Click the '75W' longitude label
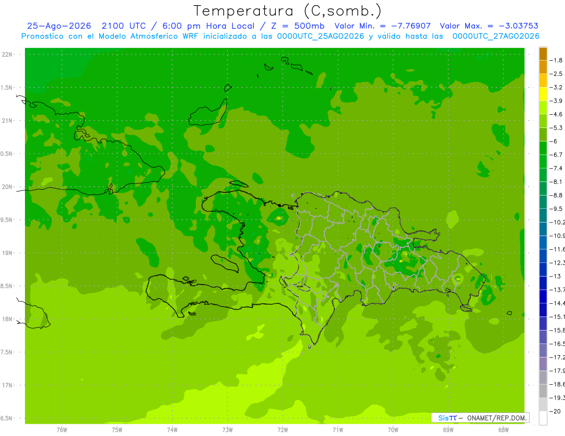 [x=117, y=430]
